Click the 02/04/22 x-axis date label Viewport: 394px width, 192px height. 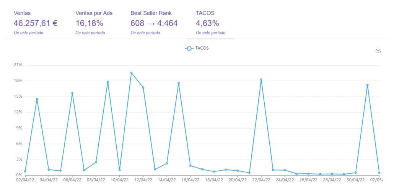click(24, 180)
